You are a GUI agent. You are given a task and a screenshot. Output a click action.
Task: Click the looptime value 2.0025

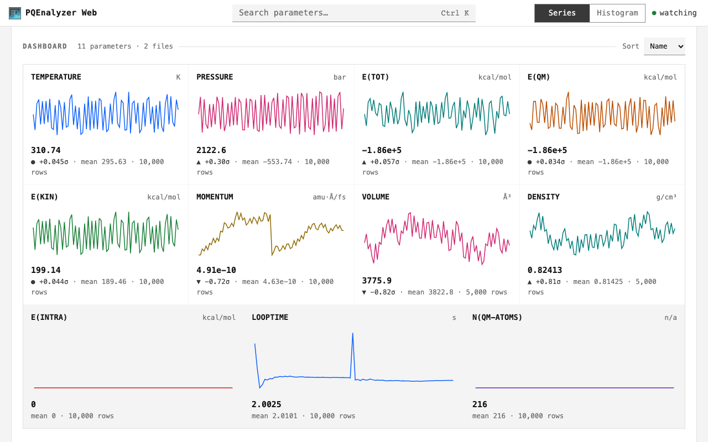click(x=267, y=404)
